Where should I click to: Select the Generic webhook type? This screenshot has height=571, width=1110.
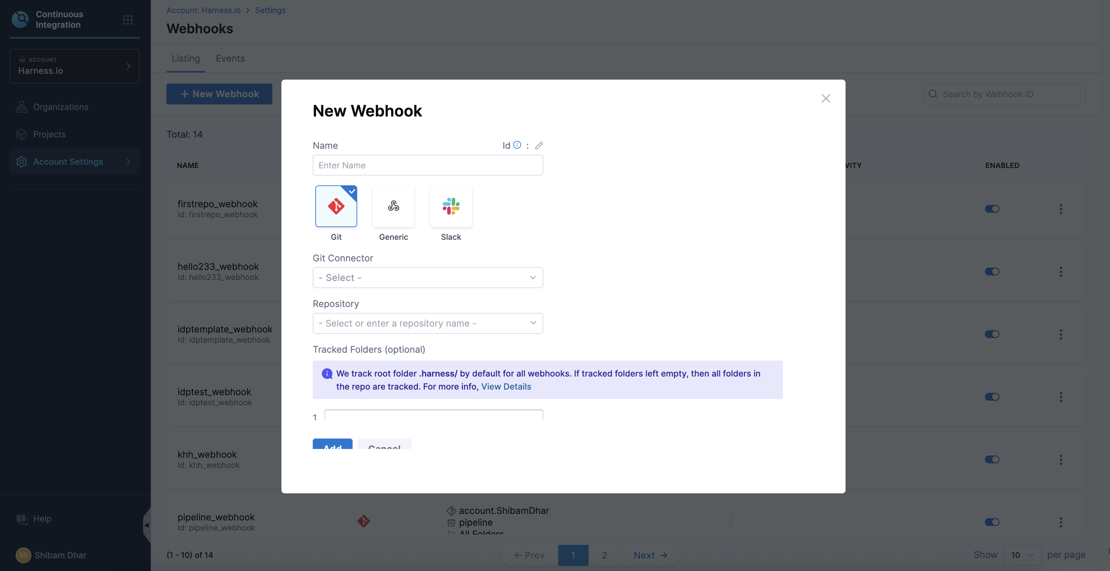[x=393, y=206]
